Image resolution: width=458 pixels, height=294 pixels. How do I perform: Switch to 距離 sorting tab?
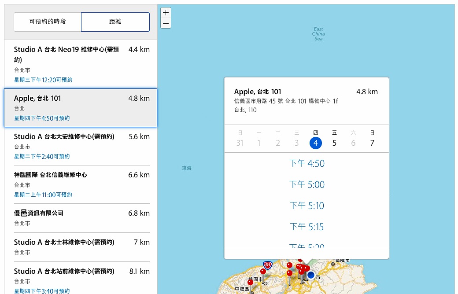point(115,22)
